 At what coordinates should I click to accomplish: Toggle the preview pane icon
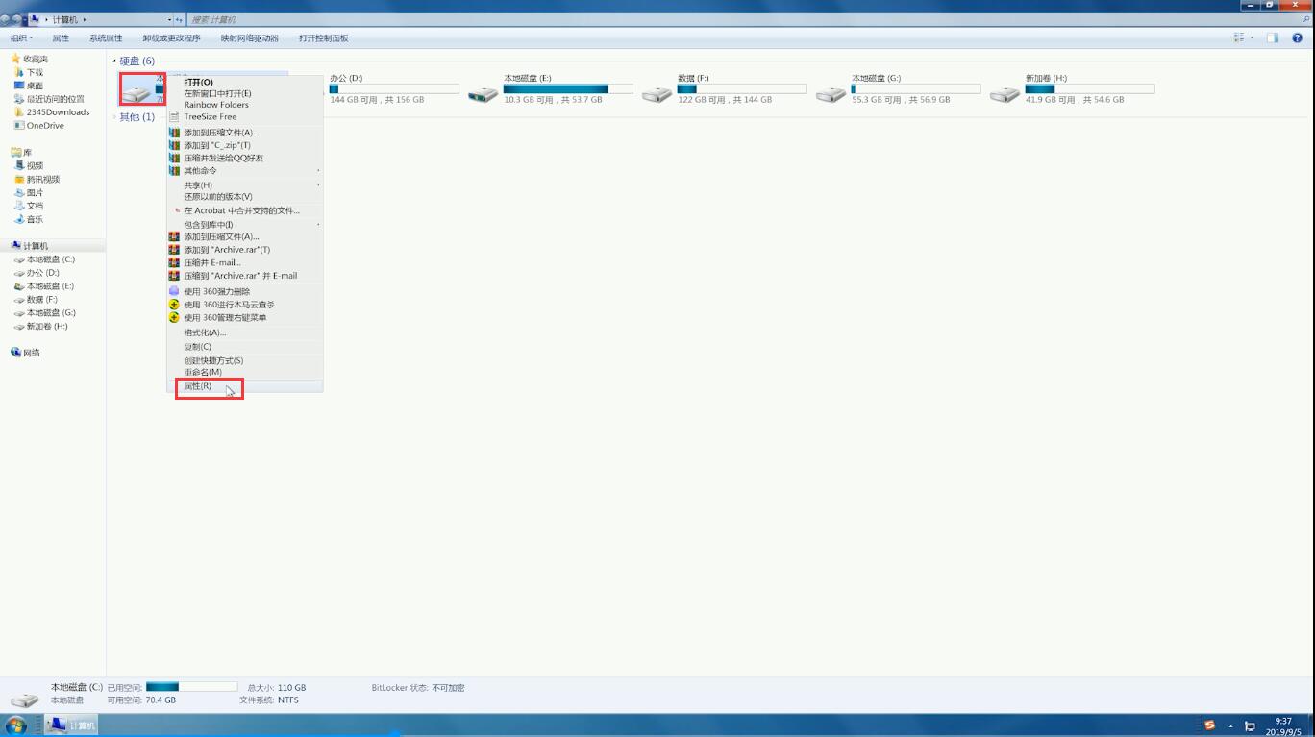pyautogui.click(x=1273, y=38)
